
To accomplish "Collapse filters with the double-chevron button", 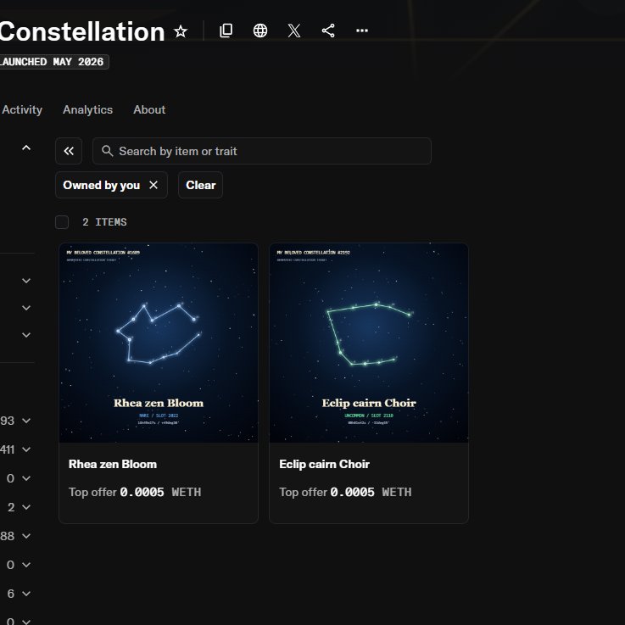I will pyautogui.click(x=69, y=151).
